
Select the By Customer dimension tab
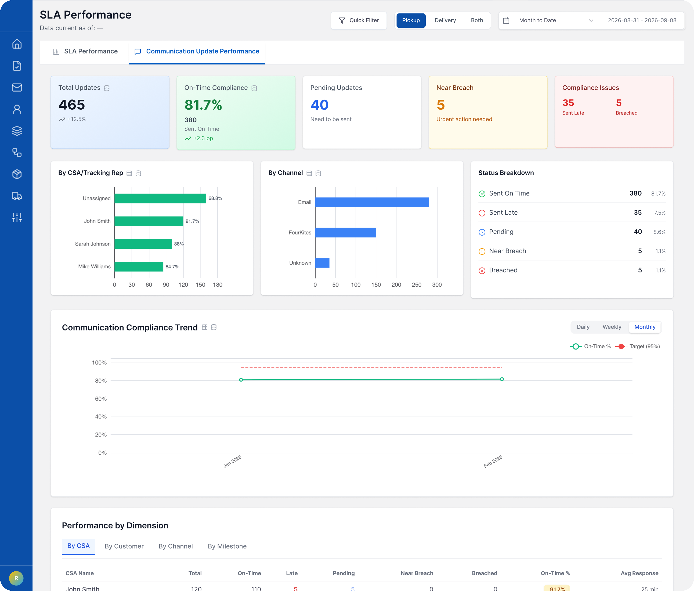(x=124, y=546)
